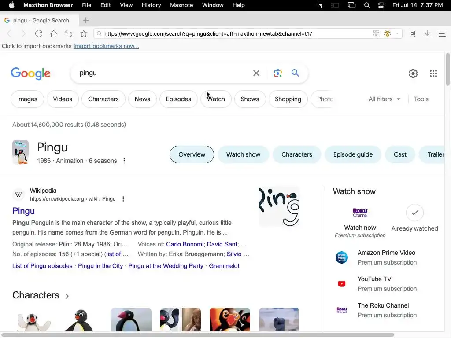Expand the address bar extension dropdown arrow

coord(397,33)
